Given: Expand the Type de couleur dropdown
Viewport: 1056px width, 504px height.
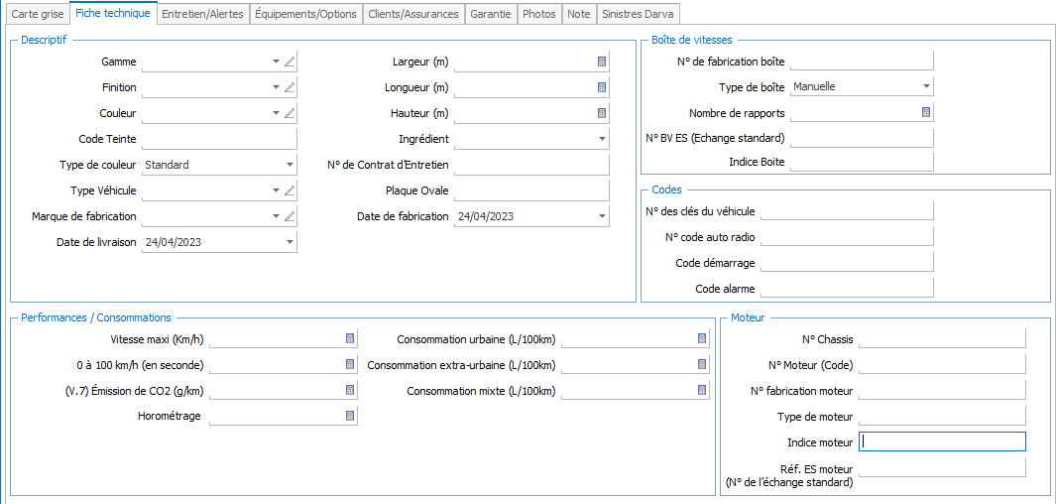Looking at the screenshot, I should click(290, 165).
